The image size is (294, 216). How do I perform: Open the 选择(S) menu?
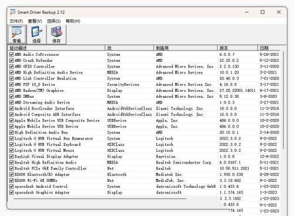tap(54, 21)
